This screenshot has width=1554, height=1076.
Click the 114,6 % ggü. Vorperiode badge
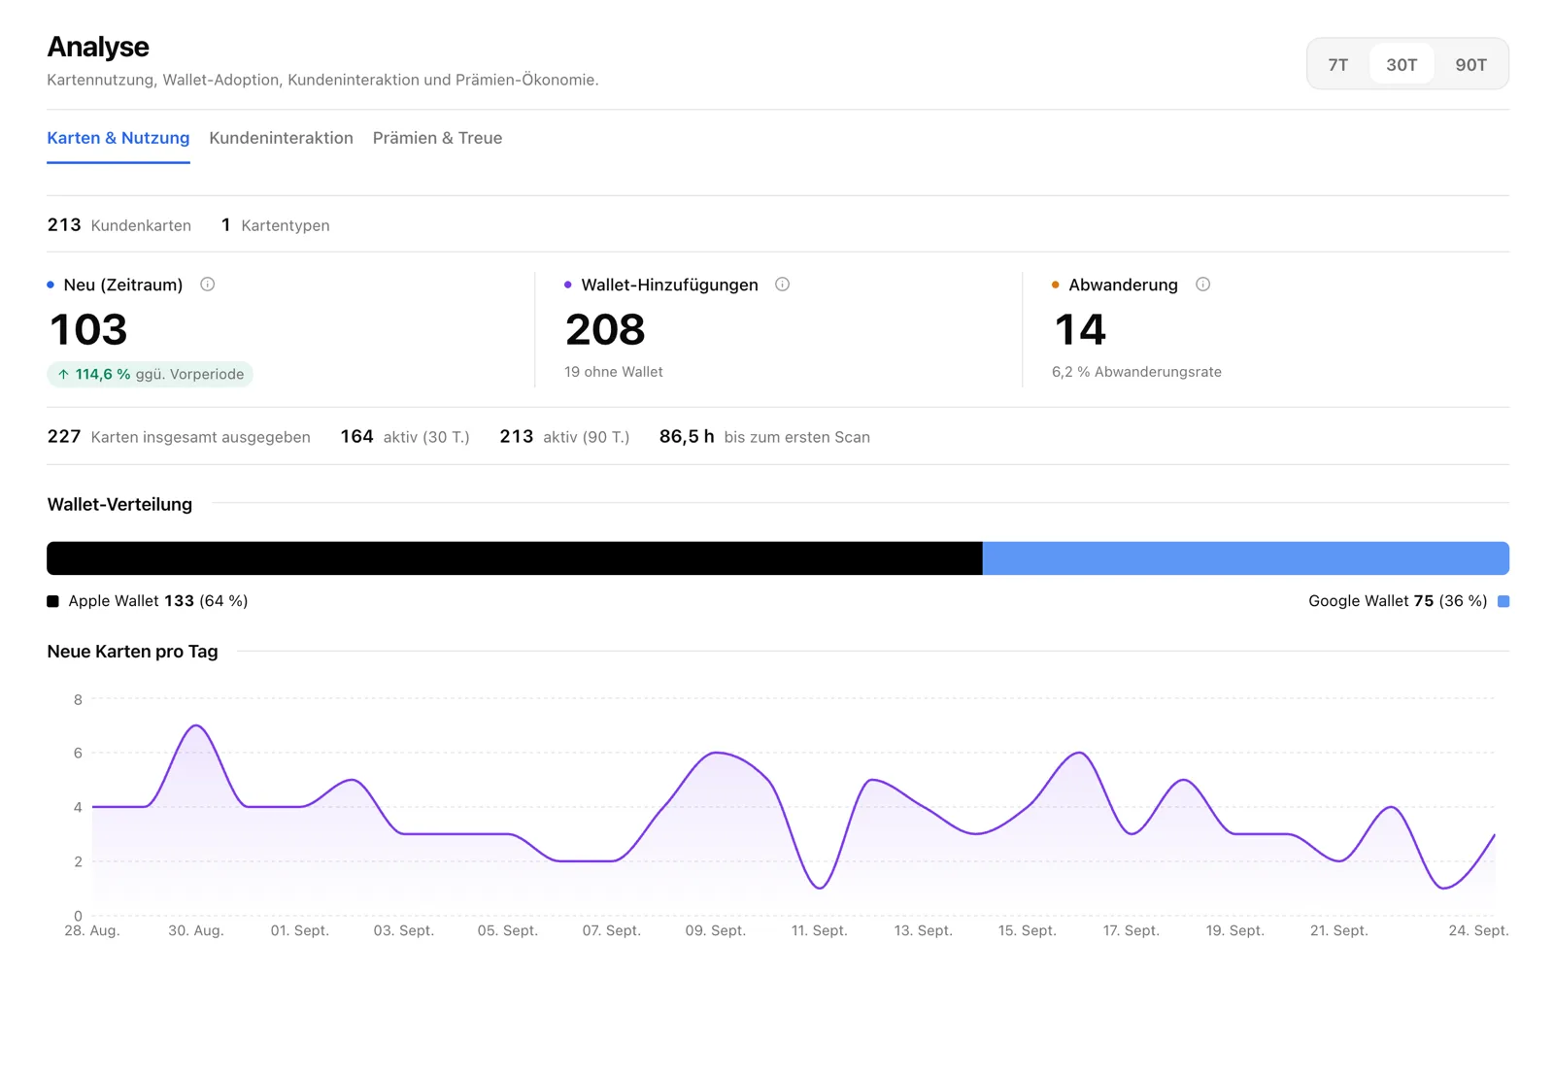150,374
